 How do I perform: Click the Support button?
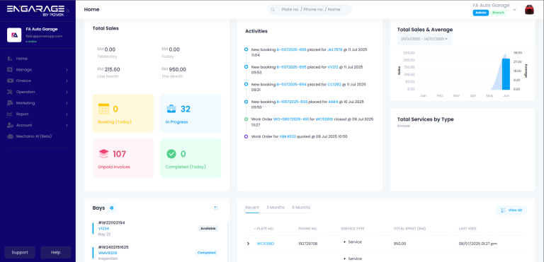(20, 252)
